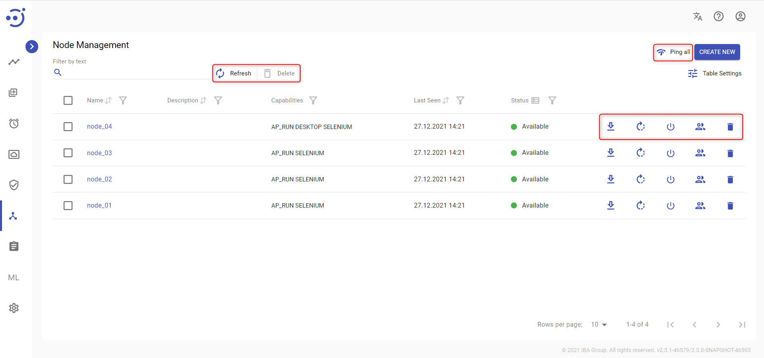The height and width of the screenshot is (358, 764).
Task: Open the Rows per page dropdown
Action: [x=599, y=325]
